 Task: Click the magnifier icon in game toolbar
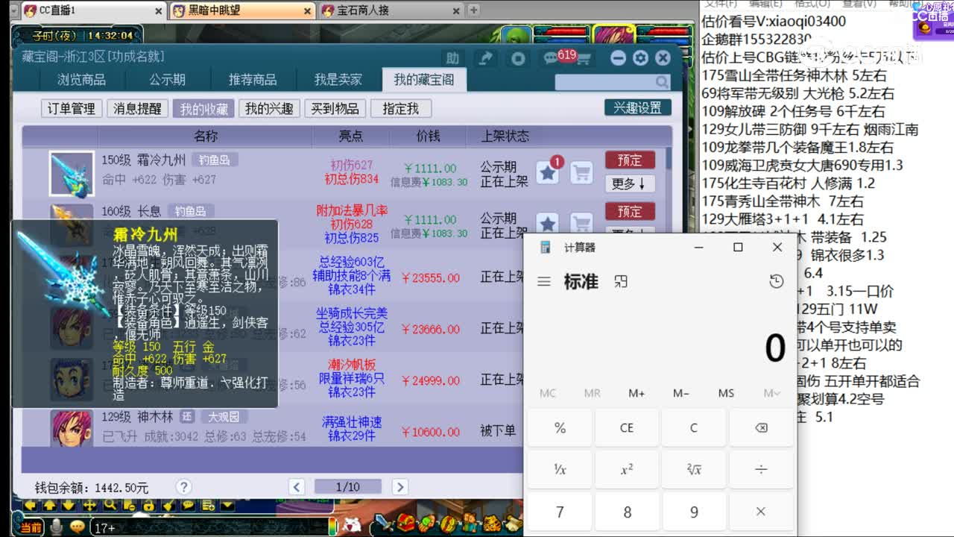pyautogui.click(x=110, y=505)
